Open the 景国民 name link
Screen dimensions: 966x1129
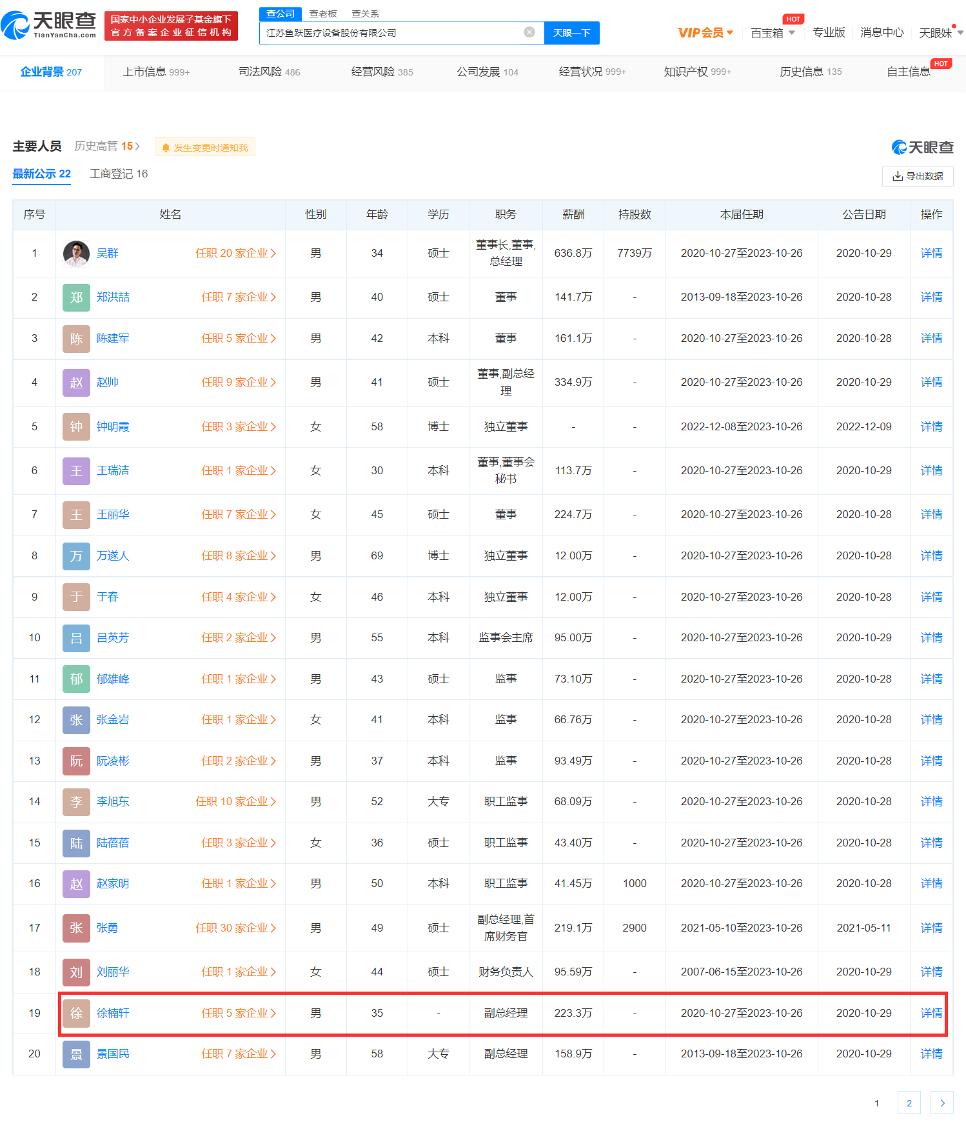(113, 1054)
